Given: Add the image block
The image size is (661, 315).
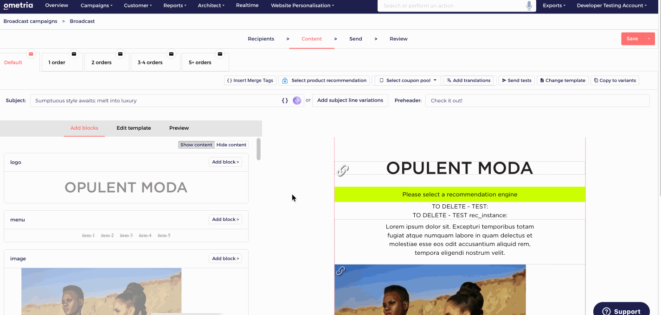Looking at the screenshot, I should pyautogui.click(x=225, y=258).
